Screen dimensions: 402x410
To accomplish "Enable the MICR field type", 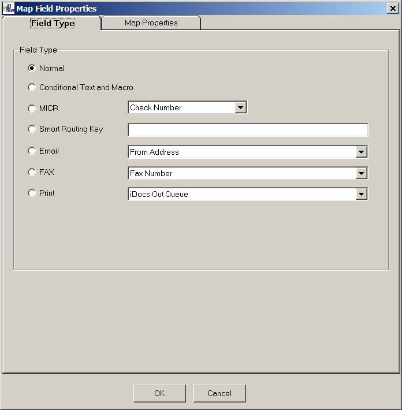I will [32, 108].
